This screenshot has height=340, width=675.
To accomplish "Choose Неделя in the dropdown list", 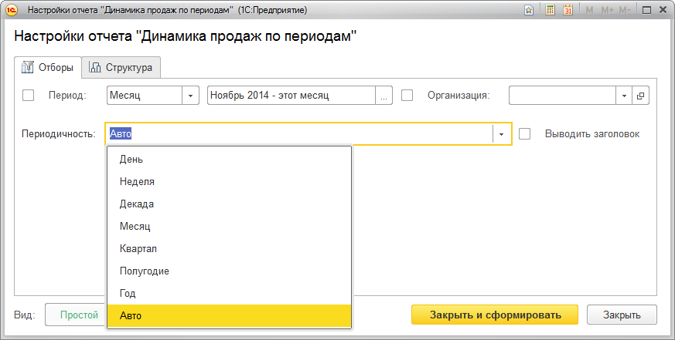I will point(137,182).
